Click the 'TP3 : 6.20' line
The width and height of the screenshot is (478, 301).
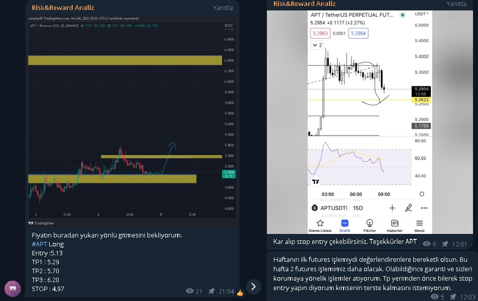[45, 280]
